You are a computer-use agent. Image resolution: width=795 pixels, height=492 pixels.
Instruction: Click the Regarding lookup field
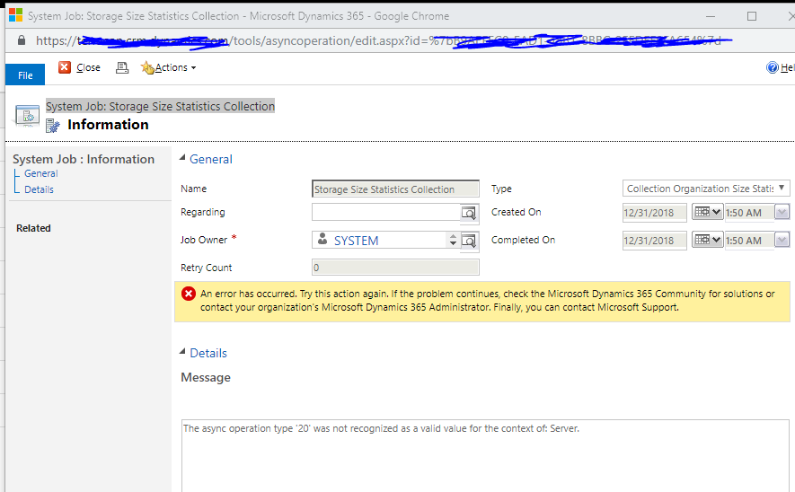click(386, 212)
